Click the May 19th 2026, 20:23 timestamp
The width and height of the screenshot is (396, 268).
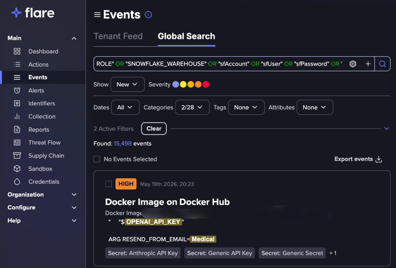[167, 184]
